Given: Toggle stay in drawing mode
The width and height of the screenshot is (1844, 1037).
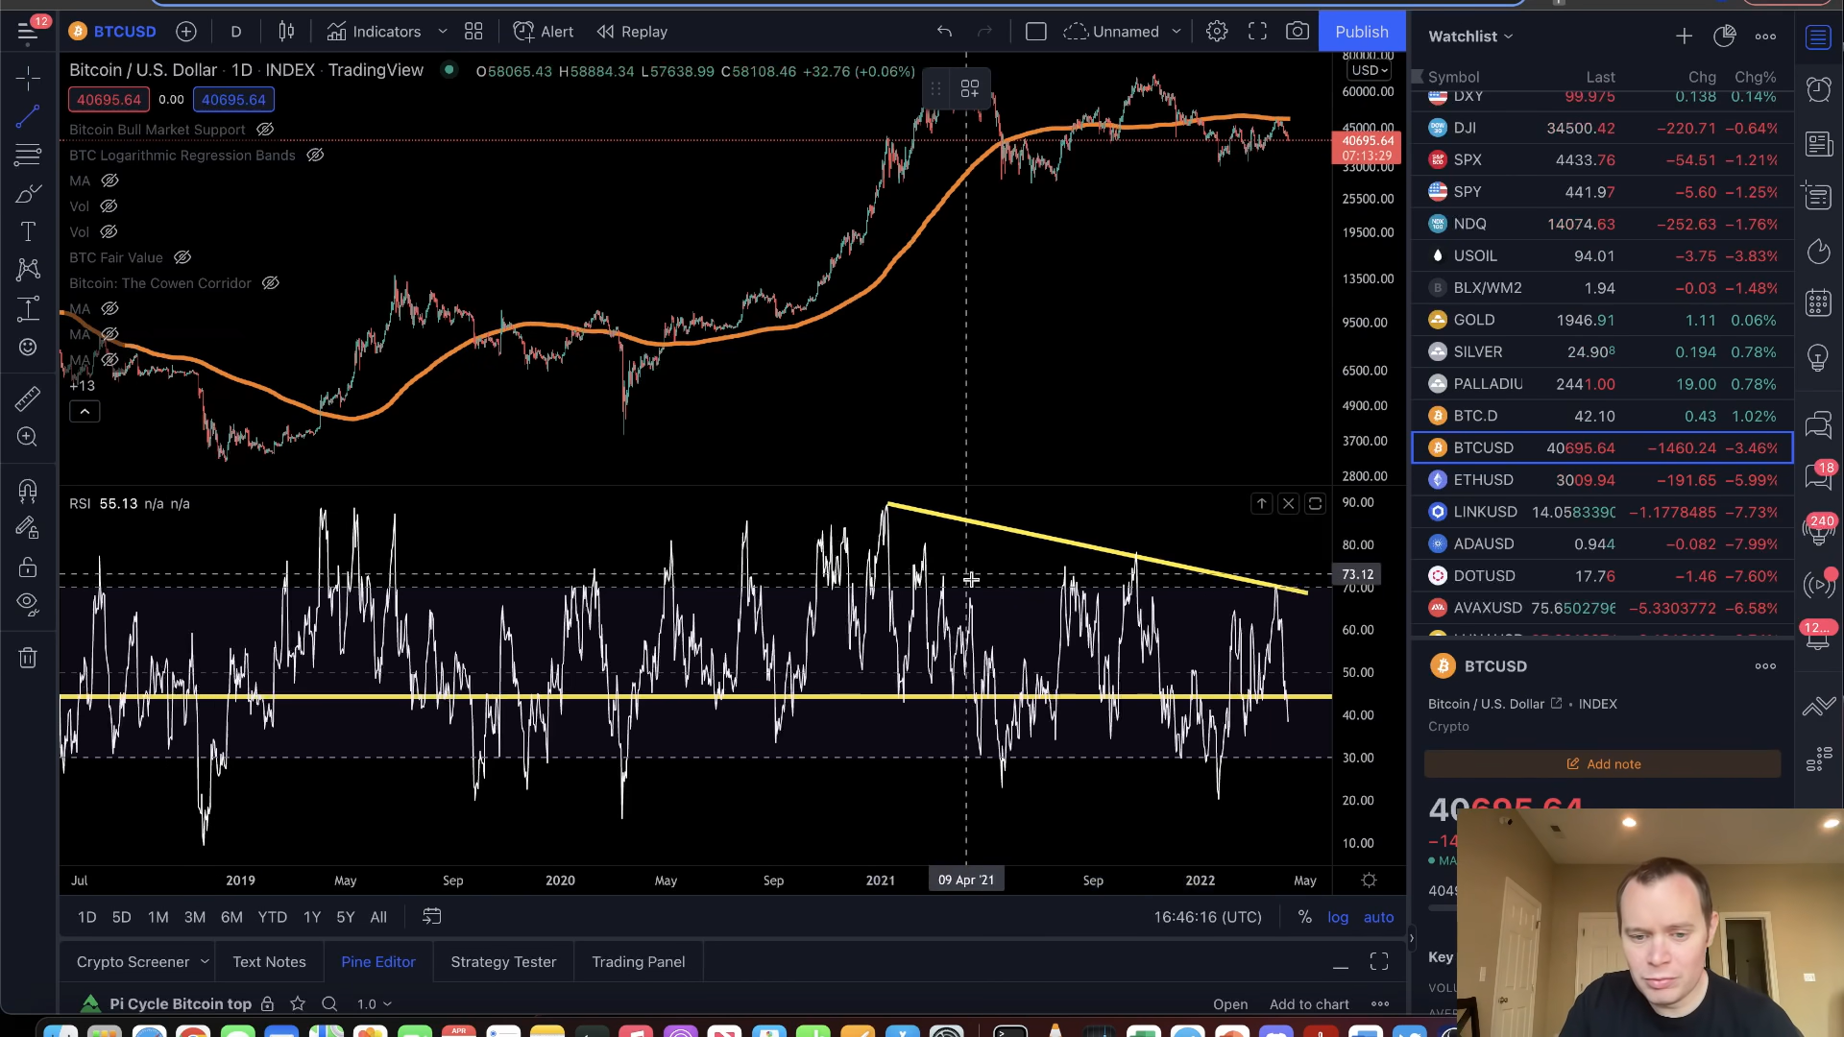Looking at the screenshot, I should [28, 528].
